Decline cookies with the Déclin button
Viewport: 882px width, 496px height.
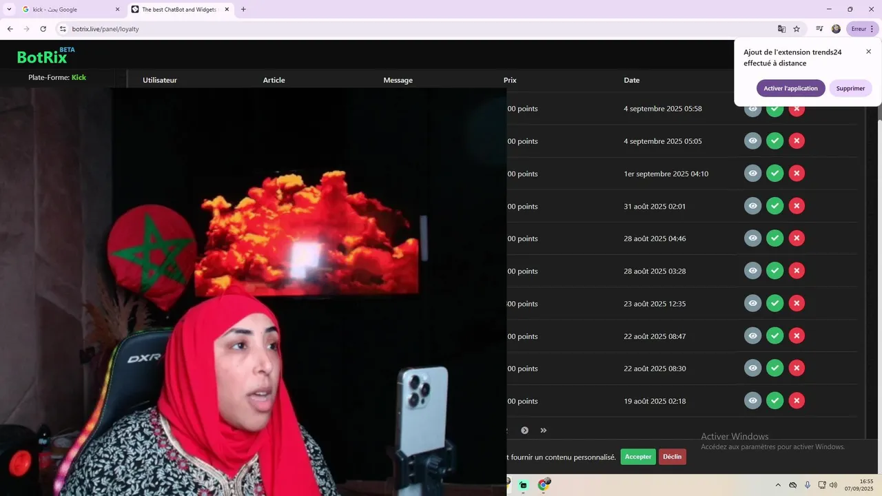coord(672,457)
